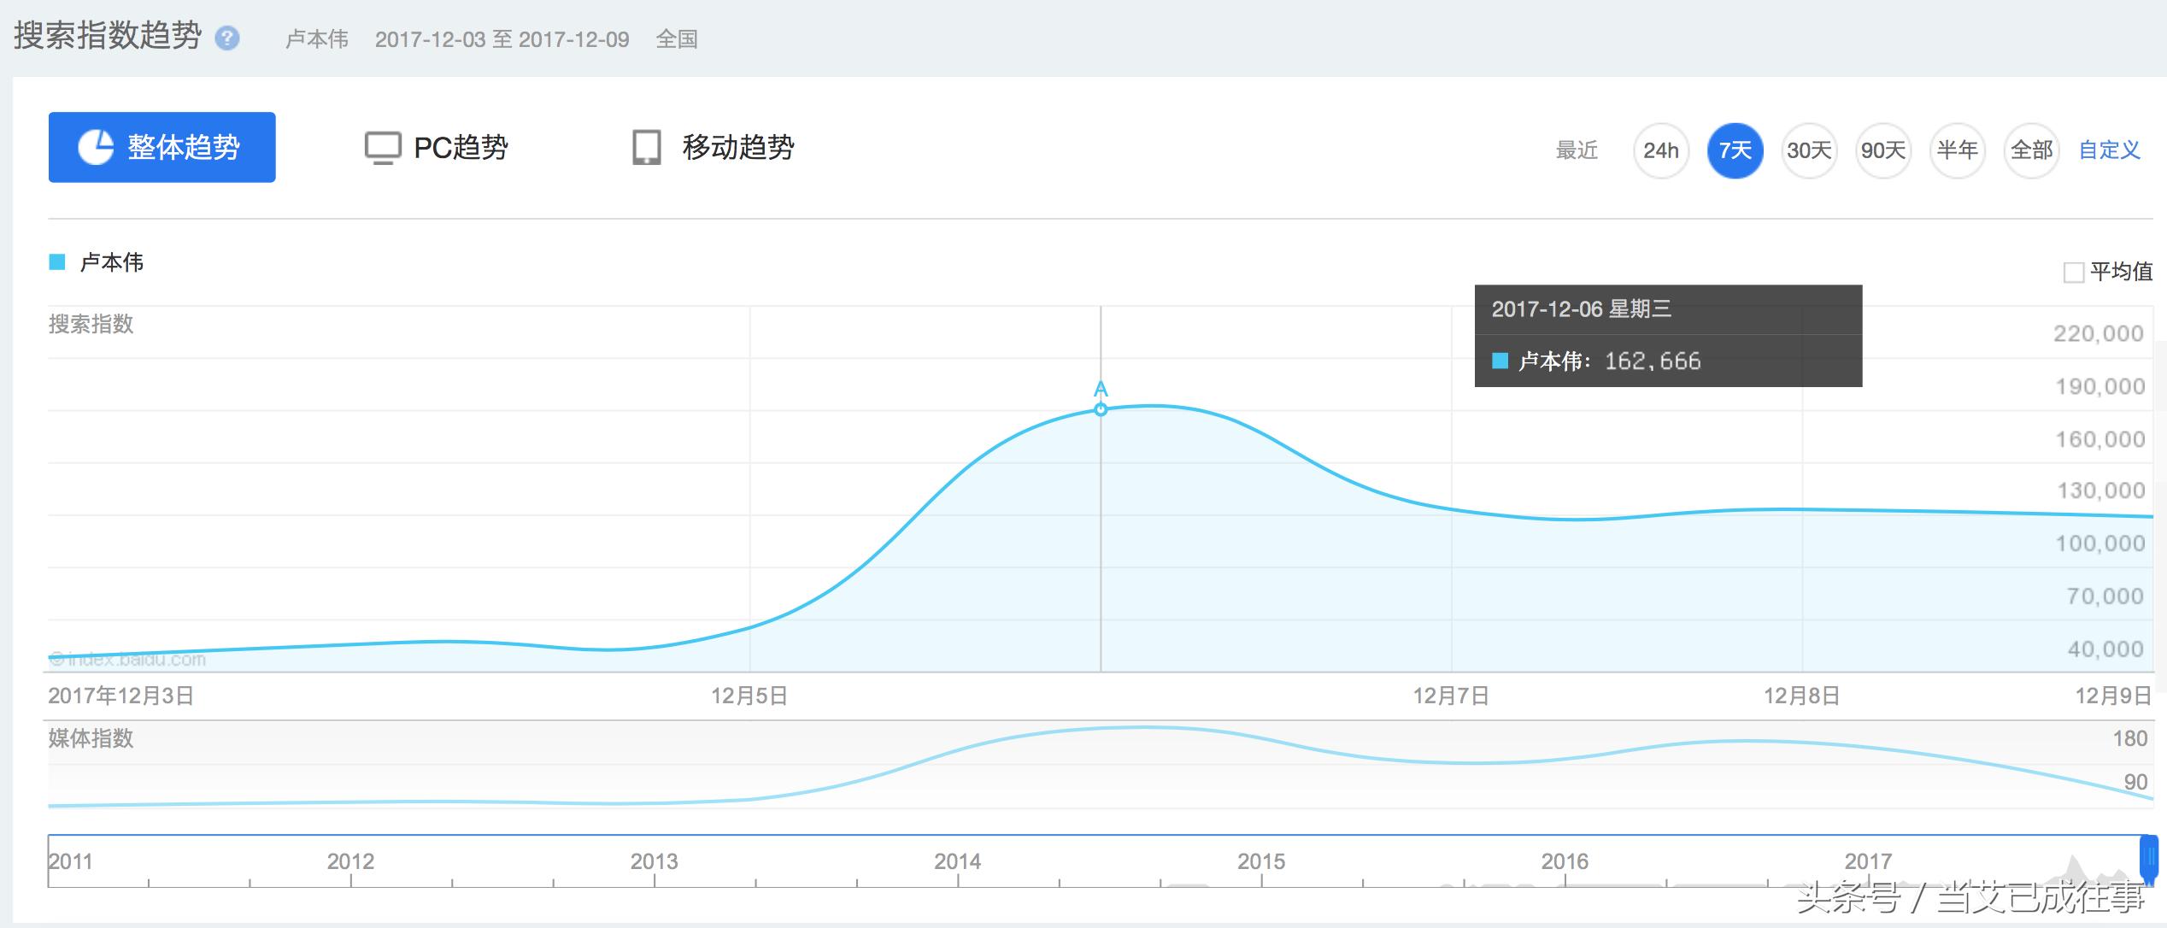Click the mobile tablet icon
This screenshot has width=2167, height=928.
(x=646, y=148)
